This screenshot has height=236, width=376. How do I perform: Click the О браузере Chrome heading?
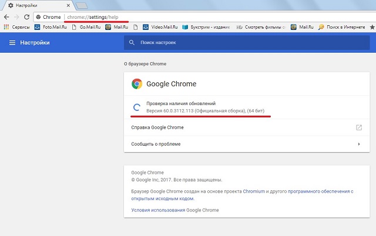pyautogui.click(x=145, y=64)
